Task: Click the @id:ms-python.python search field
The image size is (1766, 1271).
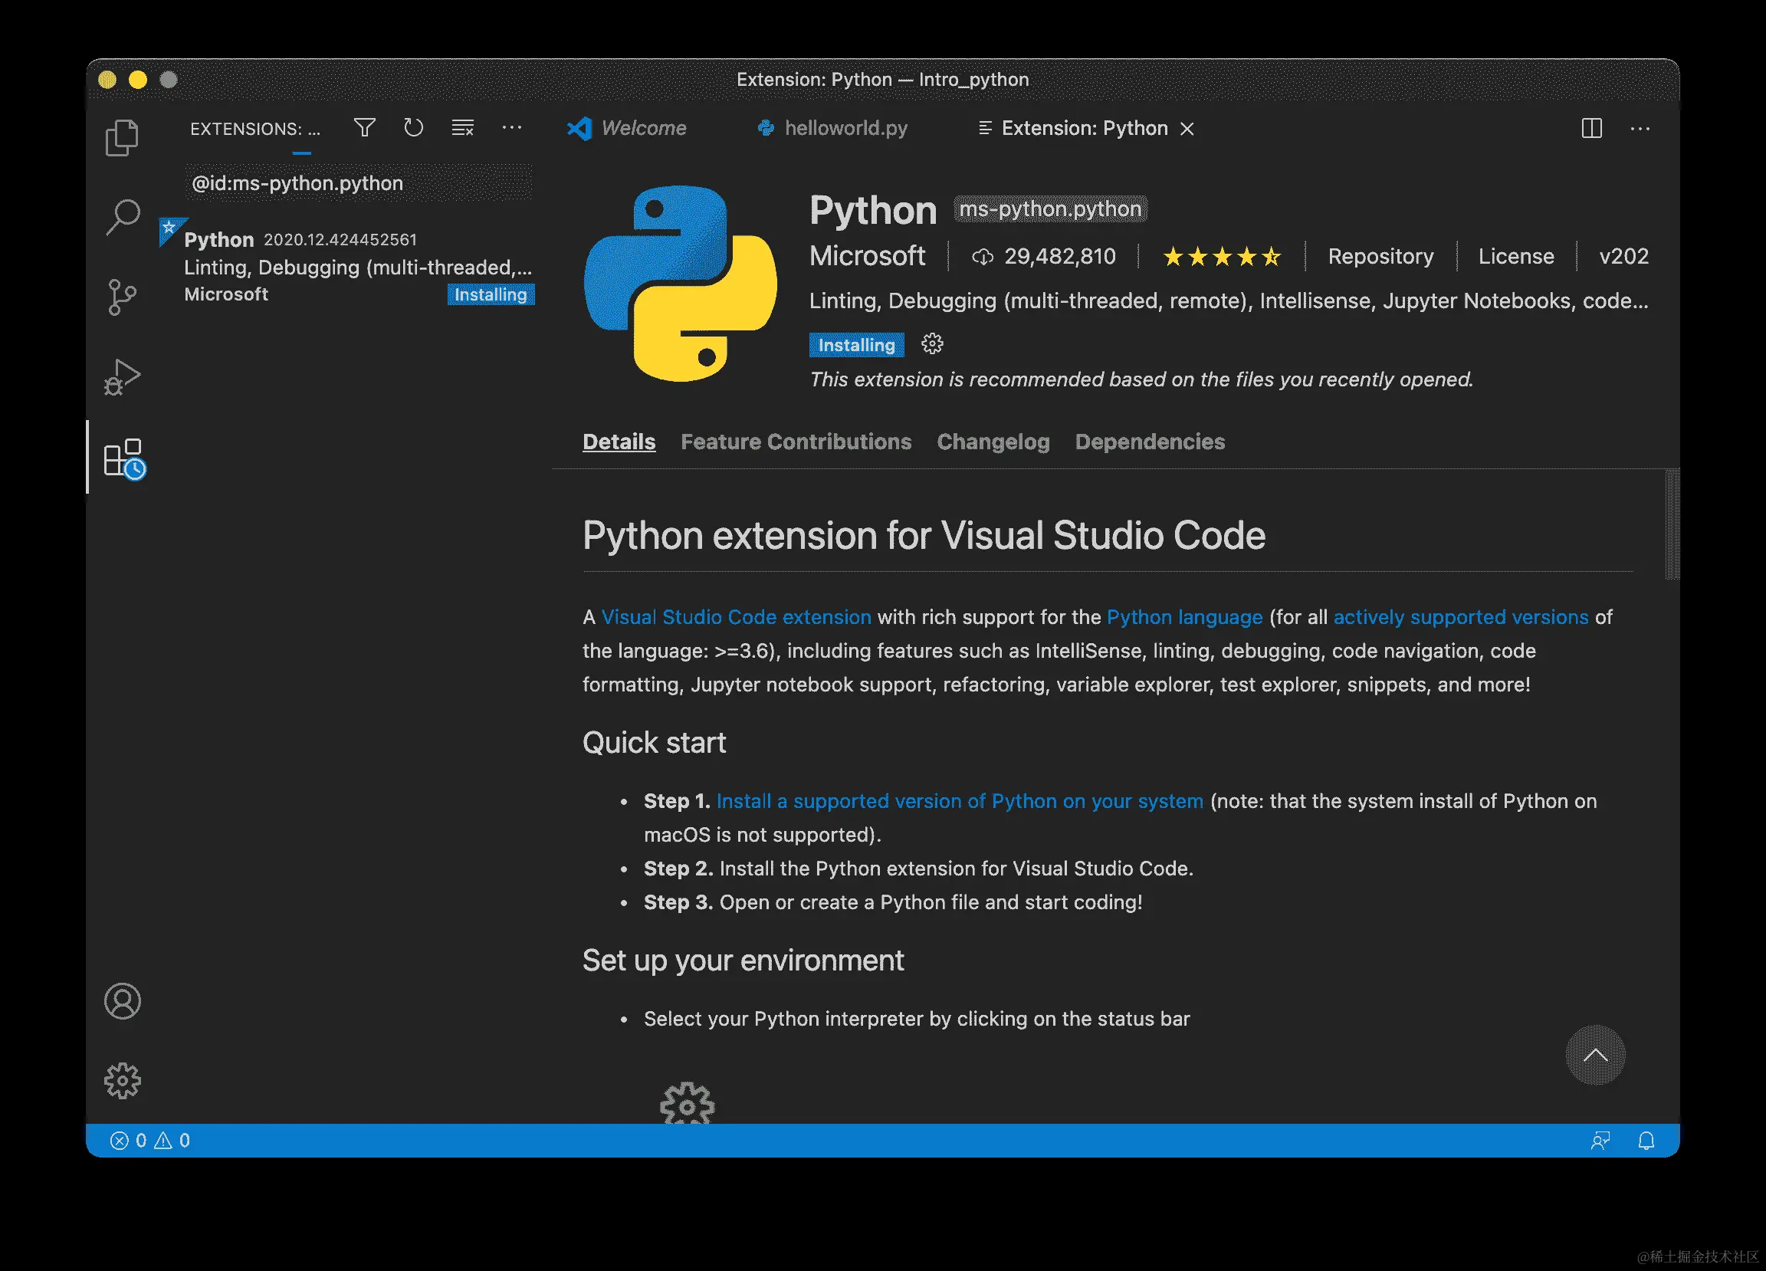Action: click(x=358, y=183)
